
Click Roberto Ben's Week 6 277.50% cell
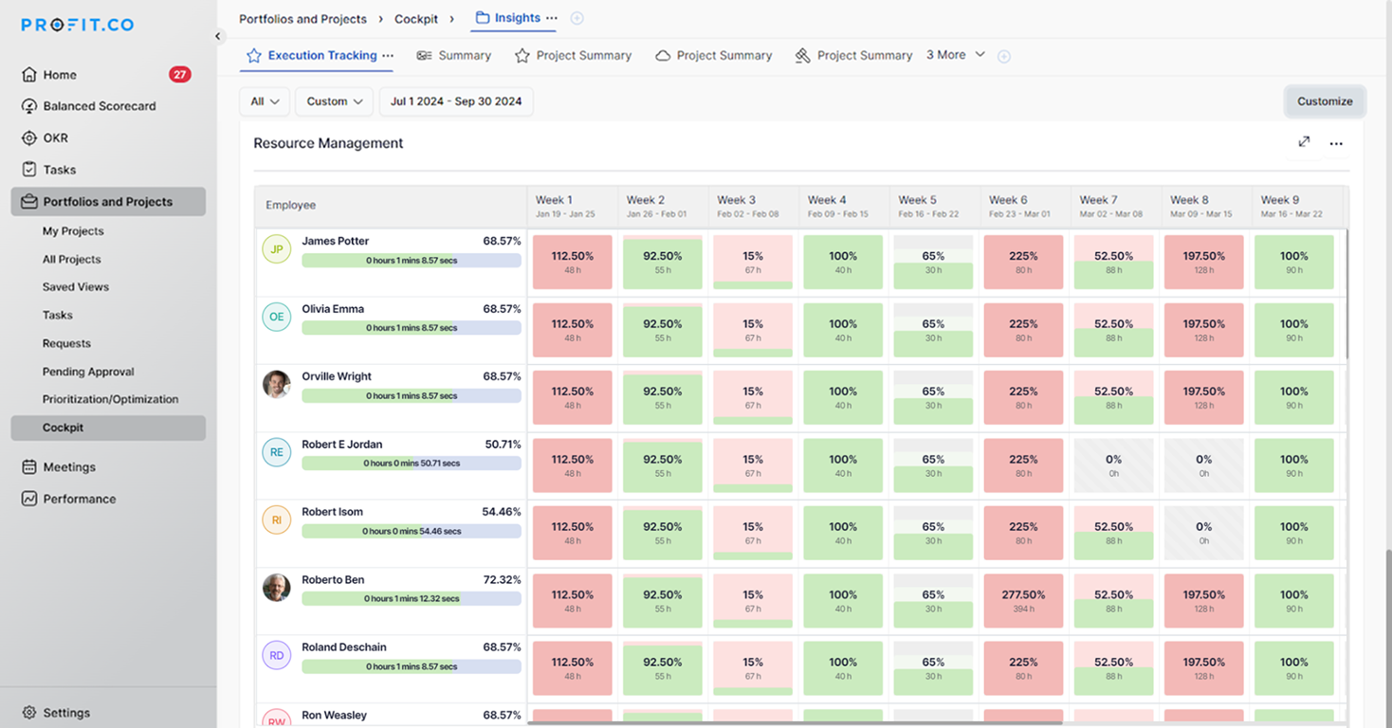pos(1023,601)
